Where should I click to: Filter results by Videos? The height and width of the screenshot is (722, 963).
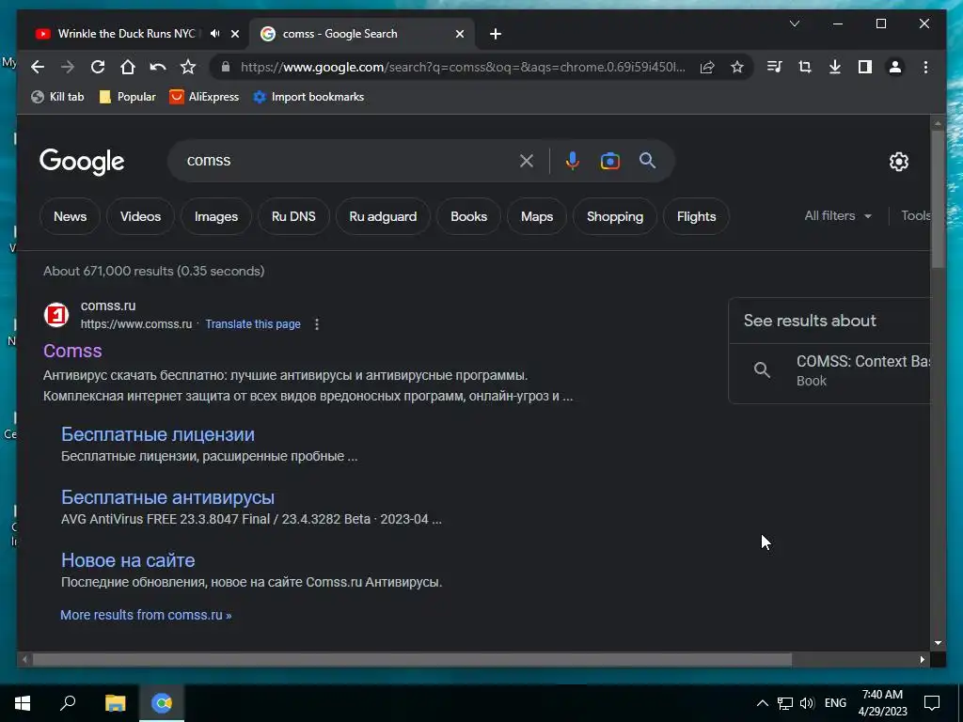pyautogui.click(x=140, y=216)
